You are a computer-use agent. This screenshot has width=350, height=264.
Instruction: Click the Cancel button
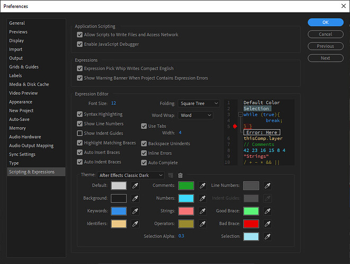[325, 34]
